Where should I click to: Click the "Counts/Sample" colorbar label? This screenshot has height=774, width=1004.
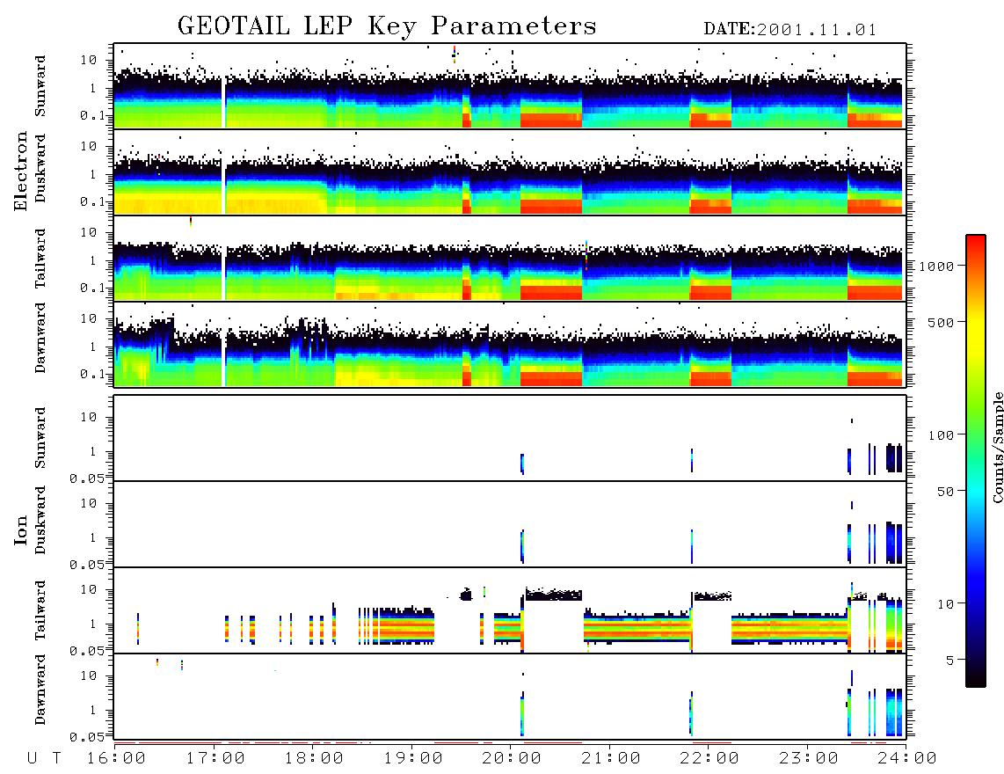[998, 447]
